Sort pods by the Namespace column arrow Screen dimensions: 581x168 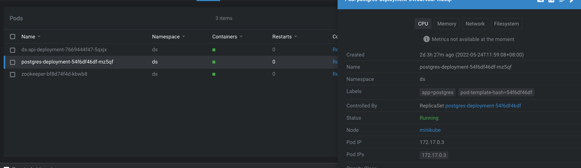pyautogui.click(x=184, y=37)
